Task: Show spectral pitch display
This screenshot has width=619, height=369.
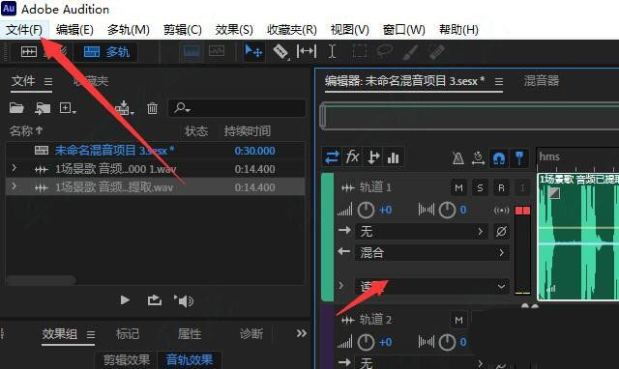Action: pyautogui.click(x=217, y=51)
